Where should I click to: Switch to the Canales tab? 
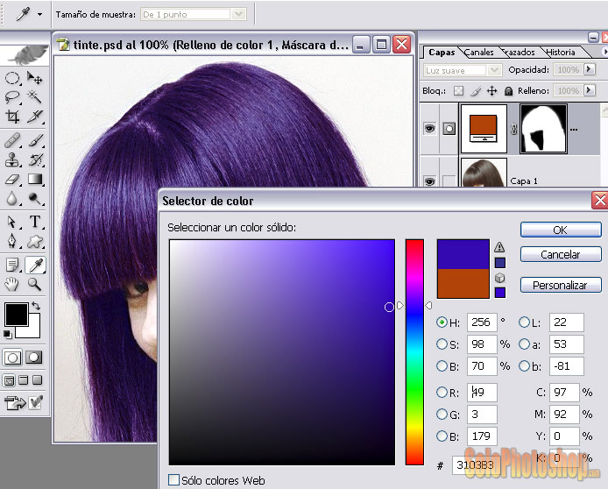pyautogui.click(x=478, y=52)
